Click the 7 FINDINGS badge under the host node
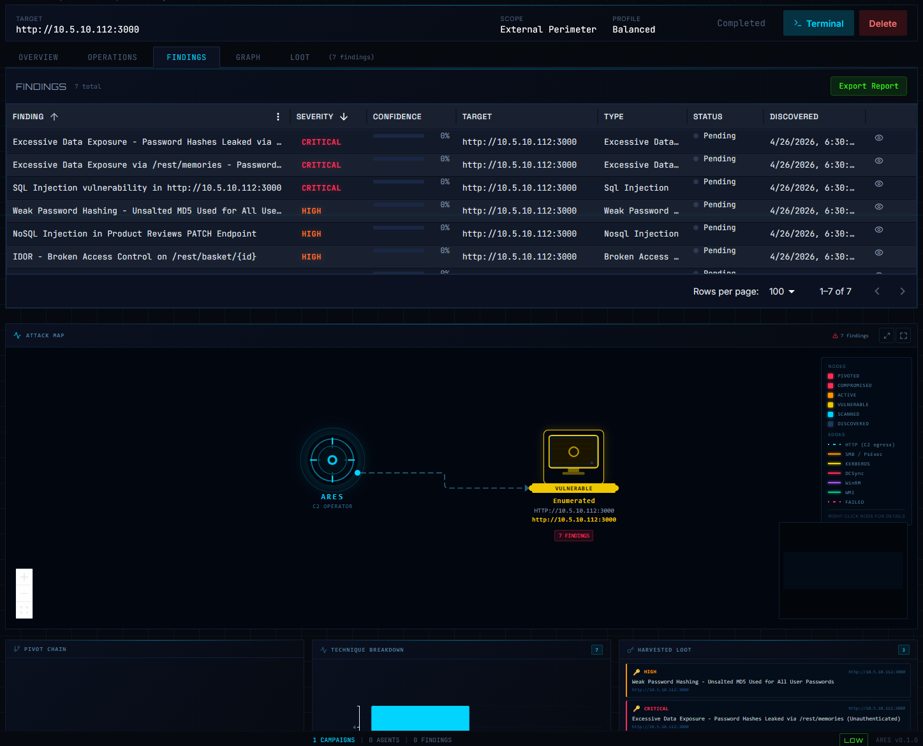The width and height of the screenshot is (923, 746). coord(573,536)
